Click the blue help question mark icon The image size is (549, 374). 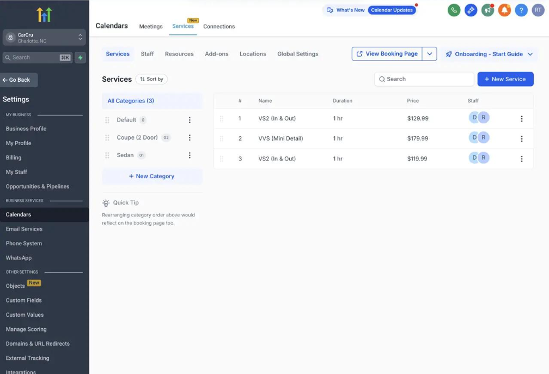(521, 10)
